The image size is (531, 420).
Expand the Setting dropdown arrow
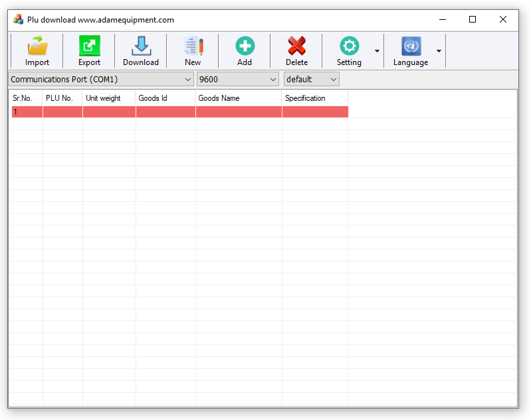[x=377, y=51]
